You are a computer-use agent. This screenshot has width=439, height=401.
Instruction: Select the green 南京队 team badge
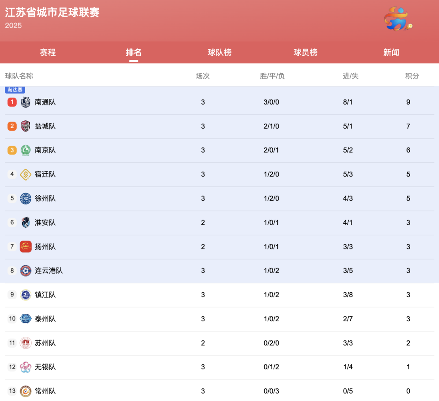26,150
